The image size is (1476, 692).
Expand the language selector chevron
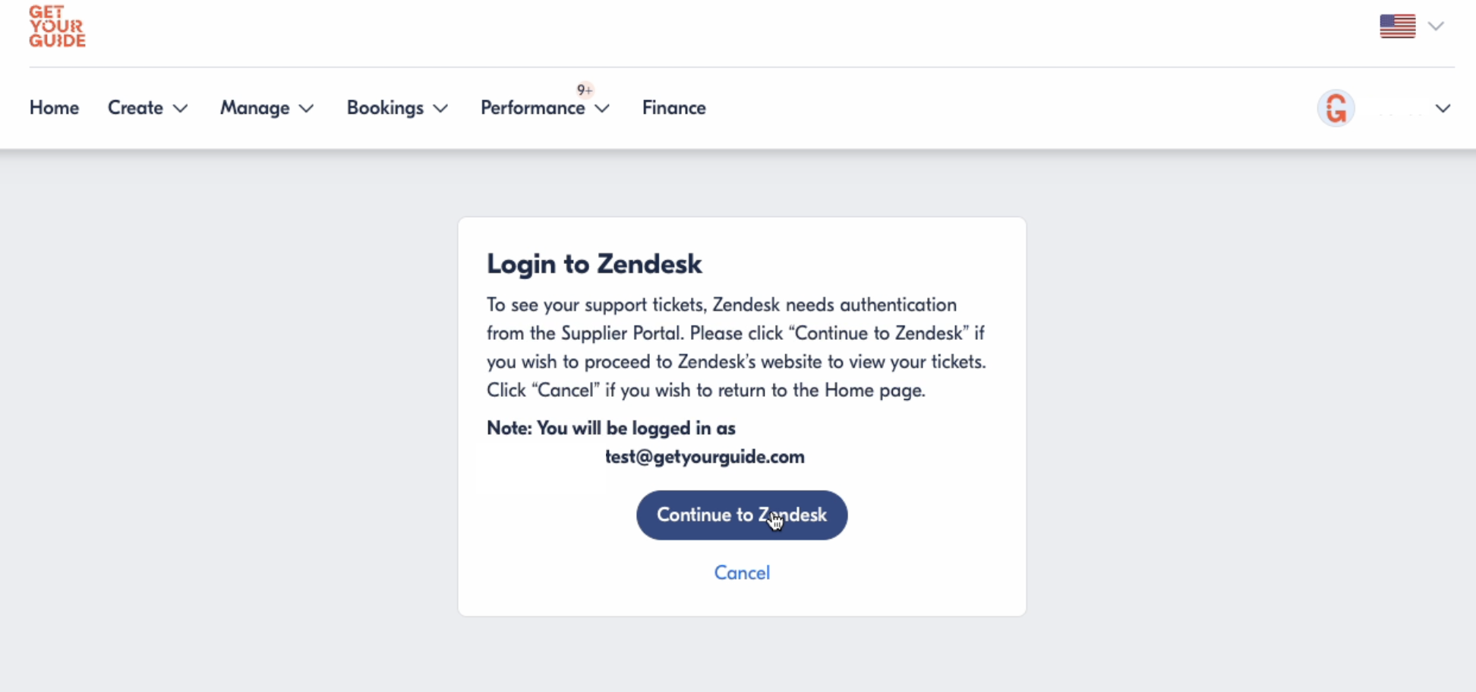pyautogui.click(x=1436, y=27)
